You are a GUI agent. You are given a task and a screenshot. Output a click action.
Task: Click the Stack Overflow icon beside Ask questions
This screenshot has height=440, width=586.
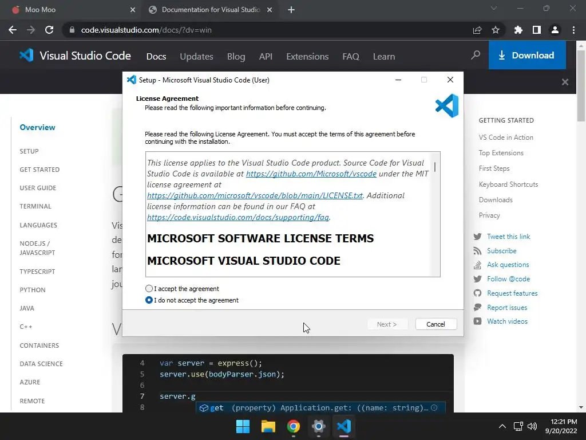(477, 265)
